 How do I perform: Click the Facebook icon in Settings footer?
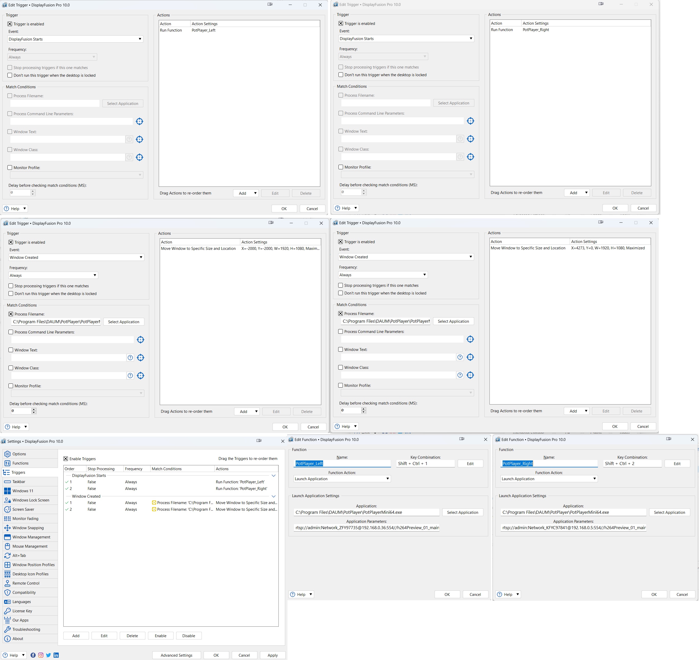(x=33, y=655)
